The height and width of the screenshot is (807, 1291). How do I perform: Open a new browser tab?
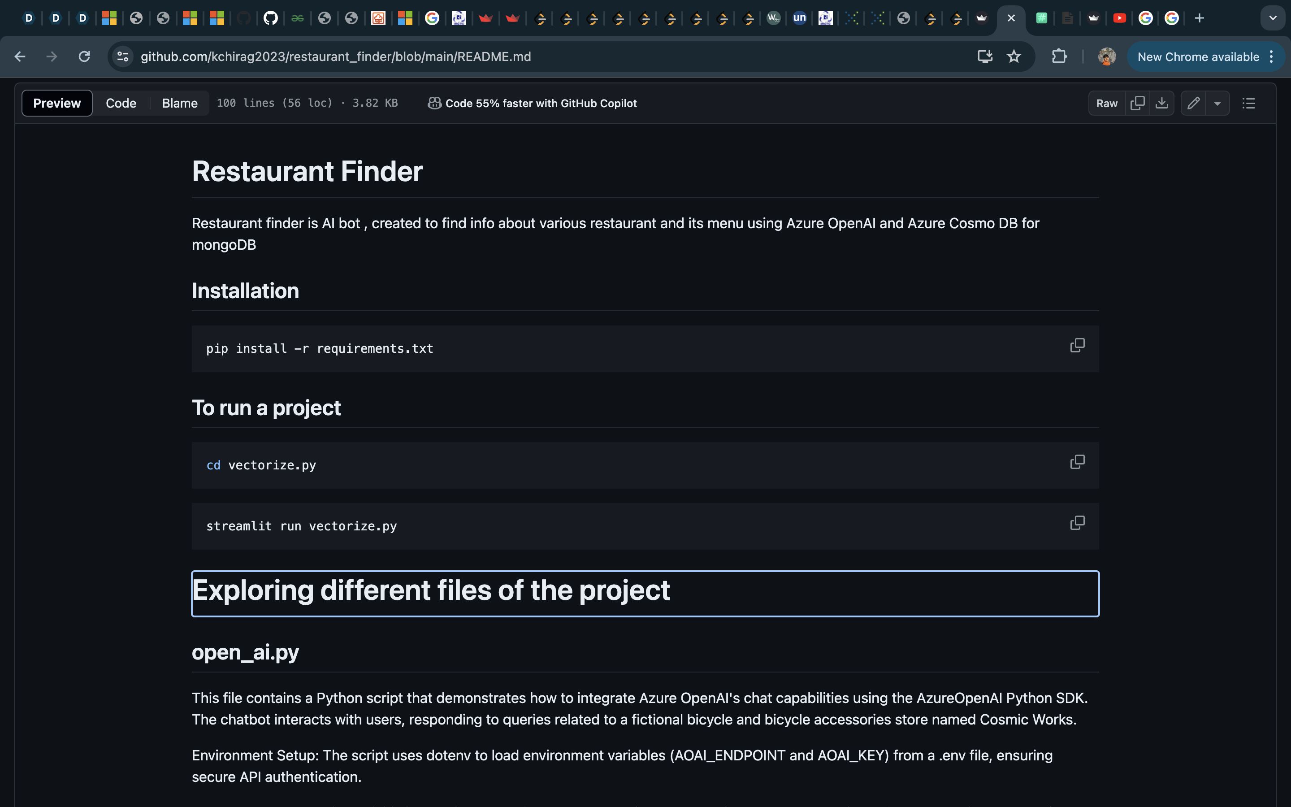point(1199,18)
